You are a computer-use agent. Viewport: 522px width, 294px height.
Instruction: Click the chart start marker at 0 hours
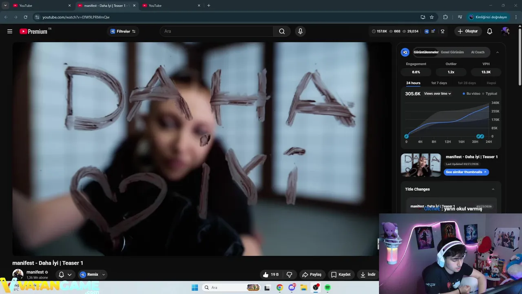pyautogui.click(x=406, y=136)
